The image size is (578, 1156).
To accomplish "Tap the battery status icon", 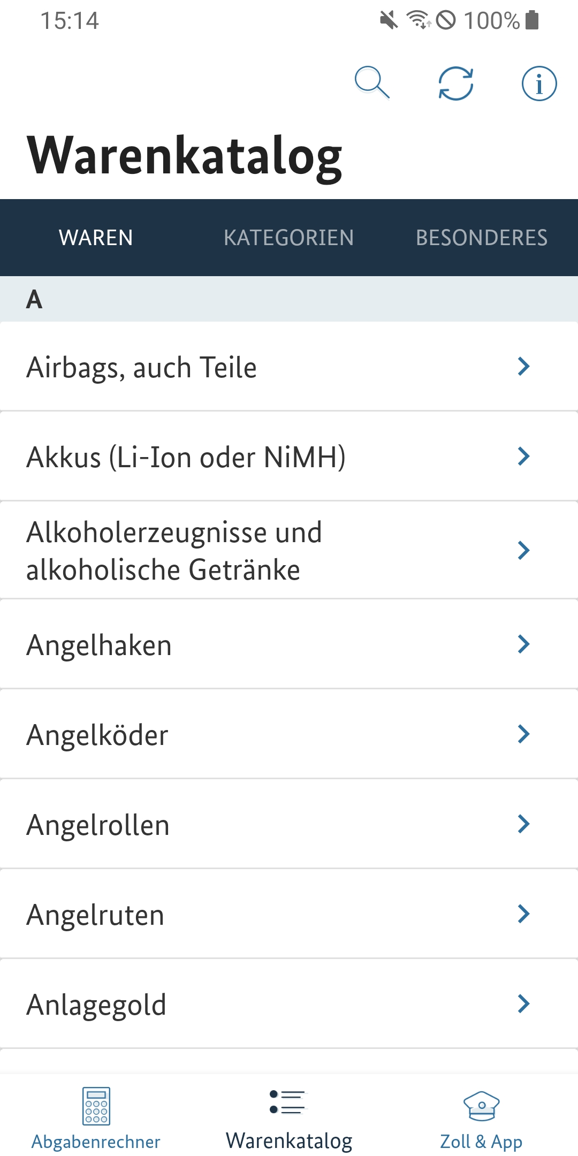I will pyautogui.click(x=532, y=20).
